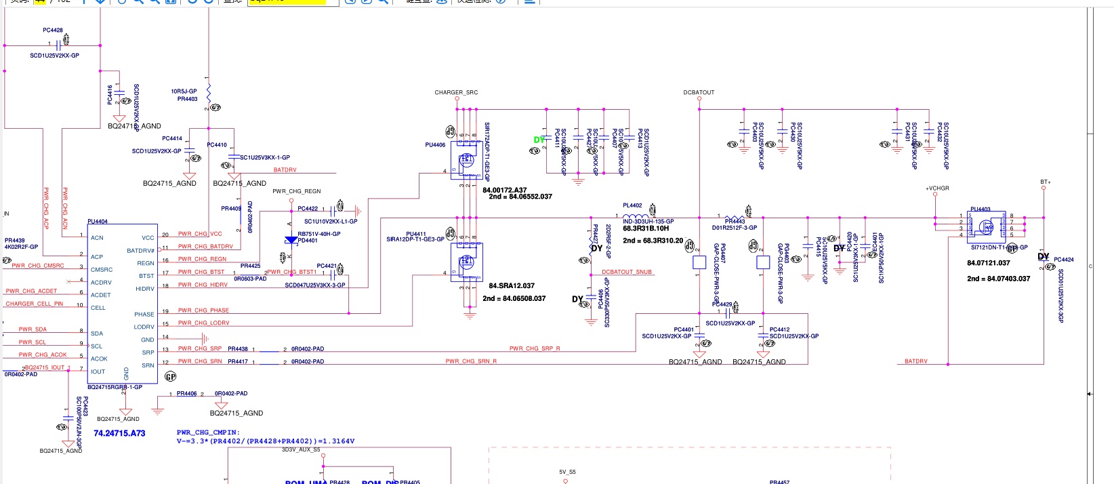Click the CHARGER_SRC net label
Image resolution: width=1114 pixels, height=484 pixels.
click(x=456, y=93)
